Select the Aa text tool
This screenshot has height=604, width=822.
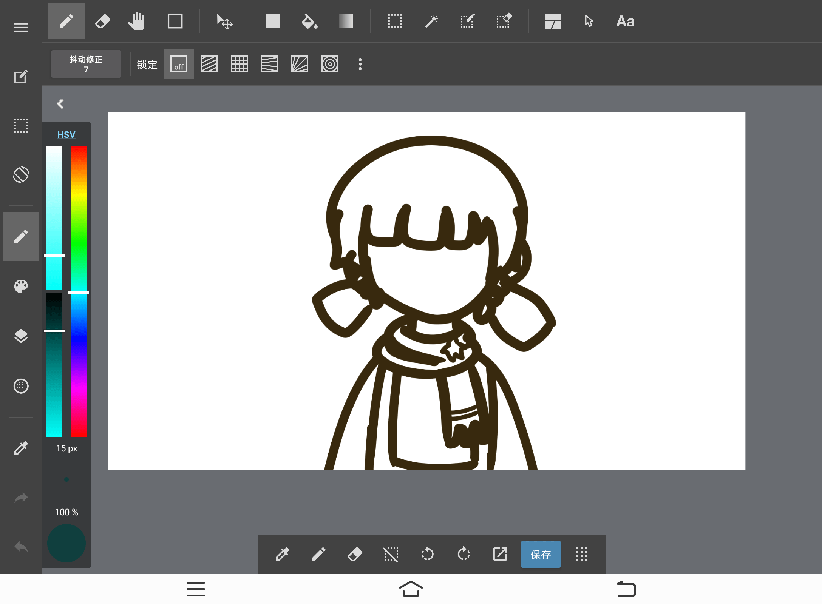point(626,22)
